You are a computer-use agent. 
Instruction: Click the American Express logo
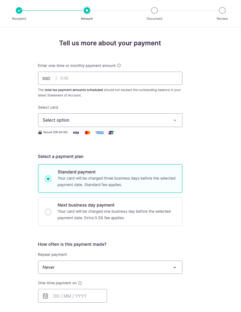[99, 133]
